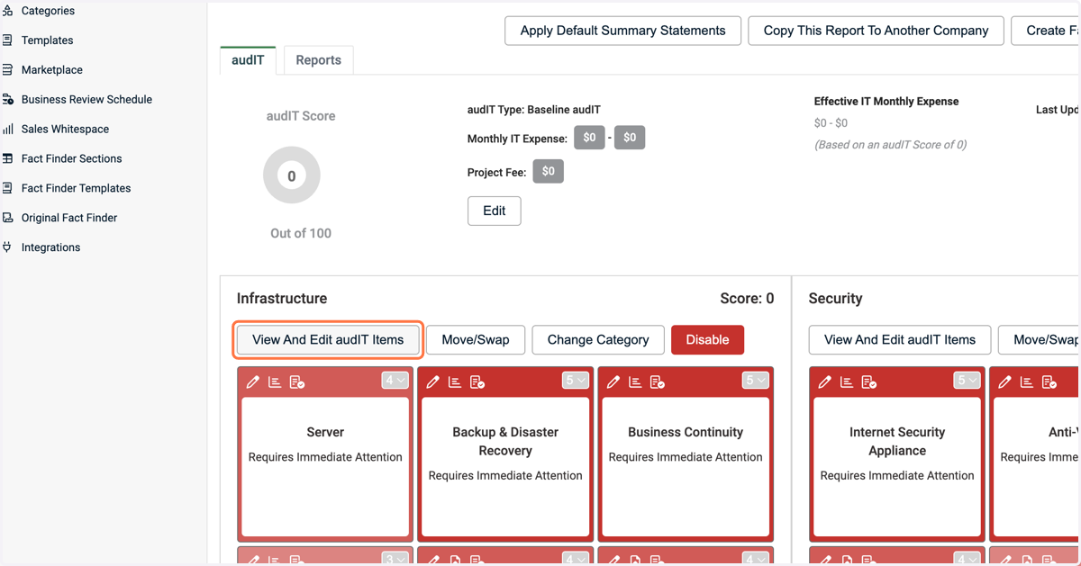The image size is (1081, 566).
Task: Click the Change Category button
Action: click(x=598, y=340)
